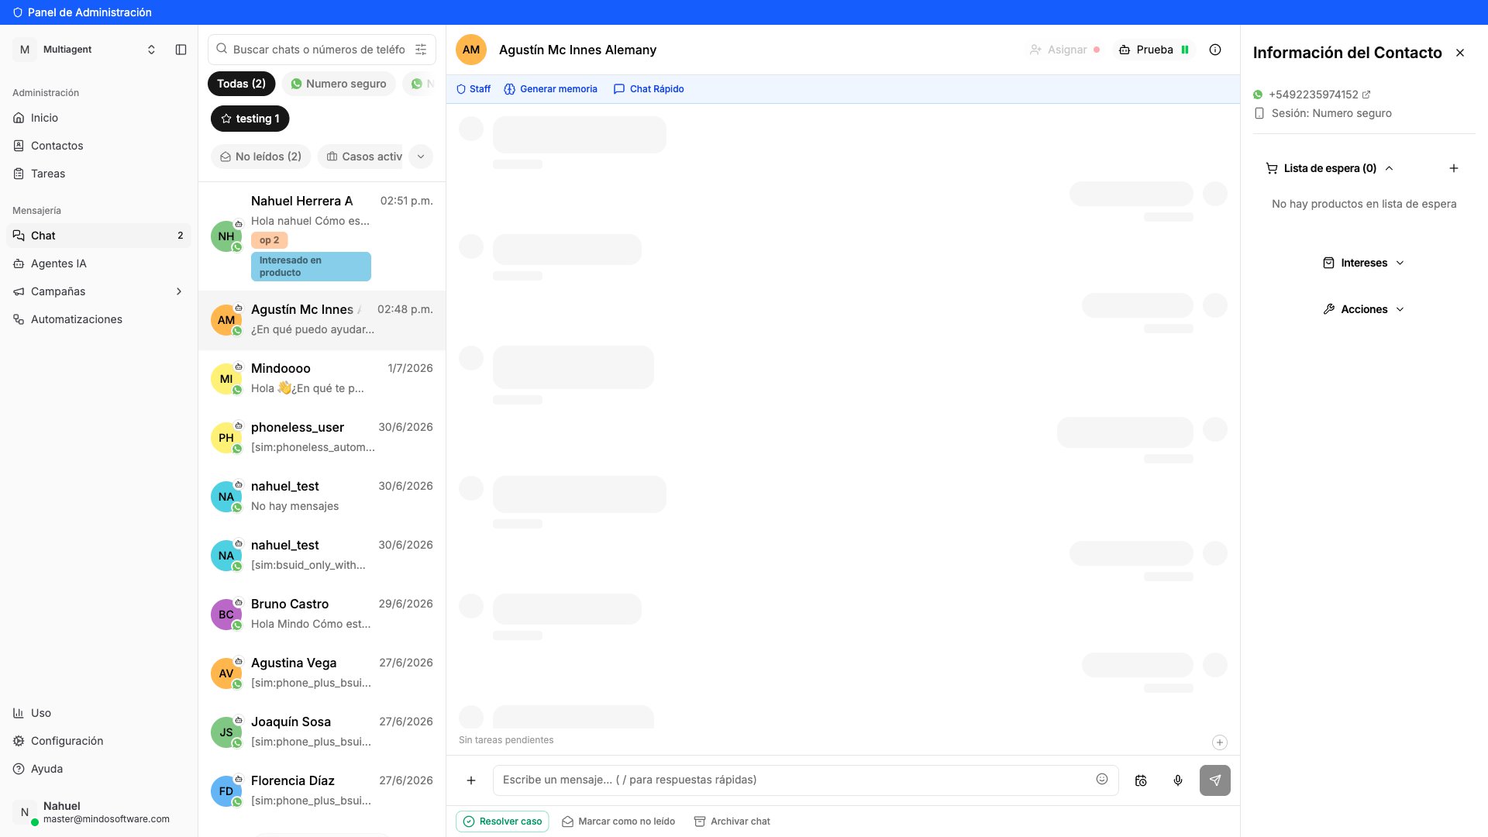Open phoneless_user conversation

pyautogui.click(x=322, y=438)
